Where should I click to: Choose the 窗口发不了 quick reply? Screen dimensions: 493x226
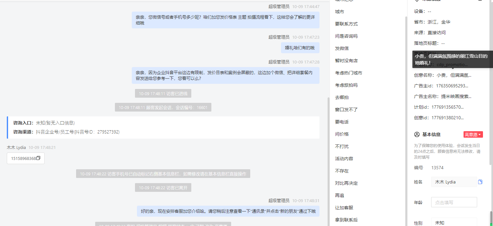pyautogui.click(x=346, y=110)
